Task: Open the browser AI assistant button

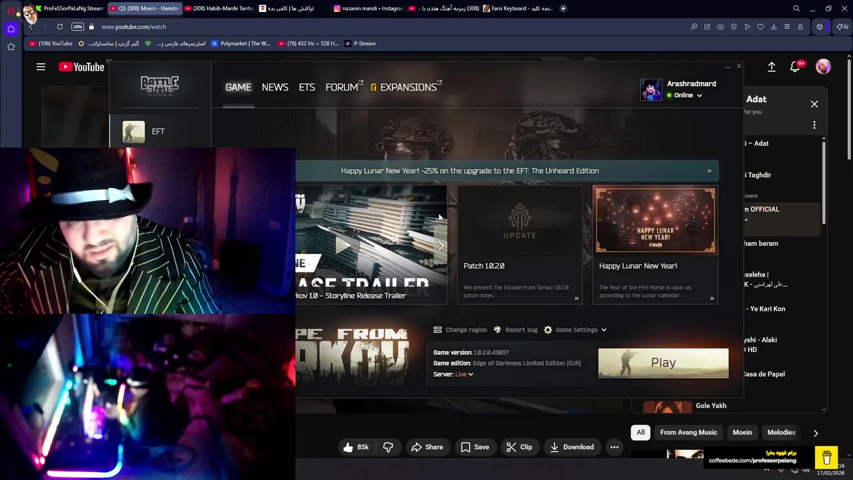Action: [x=842, y=27]
